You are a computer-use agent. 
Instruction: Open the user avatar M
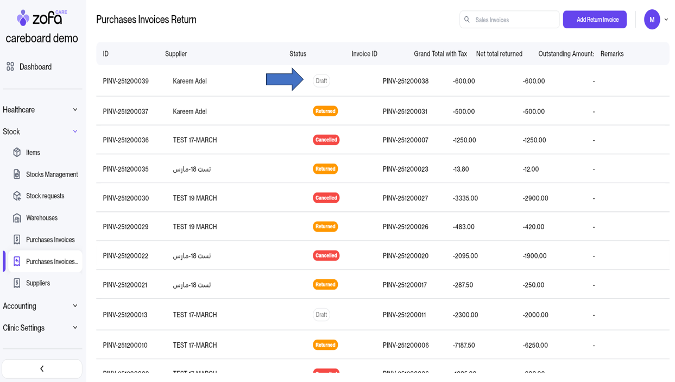652,20
